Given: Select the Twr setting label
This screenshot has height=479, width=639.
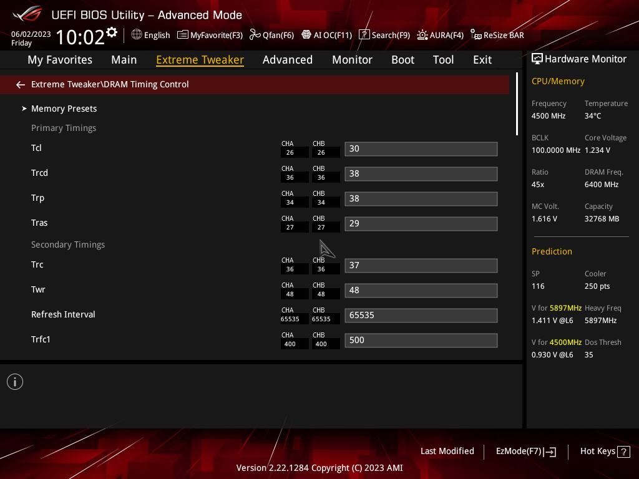Looking at the screenshot, I should click(38, 289).
